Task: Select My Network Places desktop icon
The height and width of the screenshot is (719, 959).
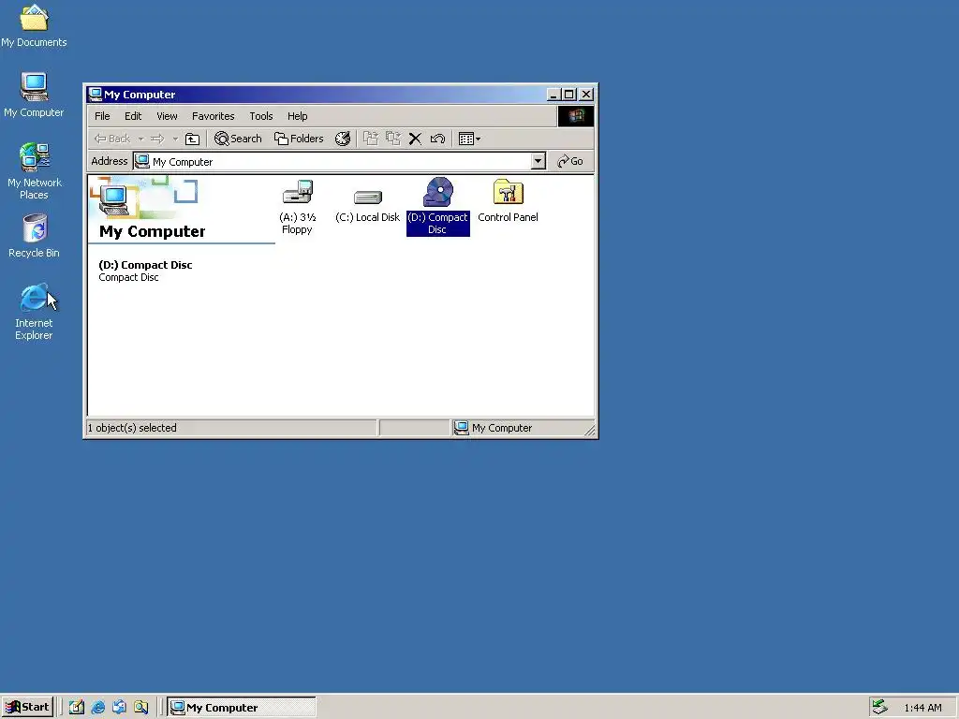Action: click(34, 171)
